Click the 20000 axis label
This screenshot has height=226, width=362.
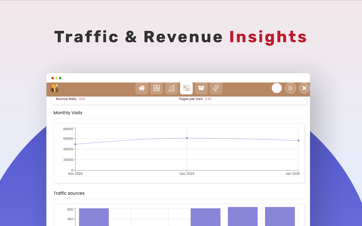(68, 160)
